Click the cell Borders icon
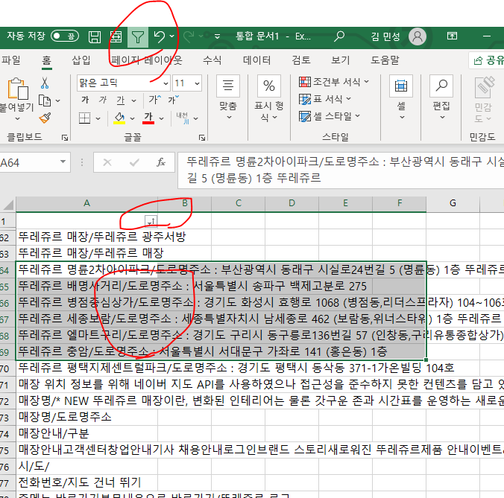Viewport: 504px width, 498px height. click(84, 118)
